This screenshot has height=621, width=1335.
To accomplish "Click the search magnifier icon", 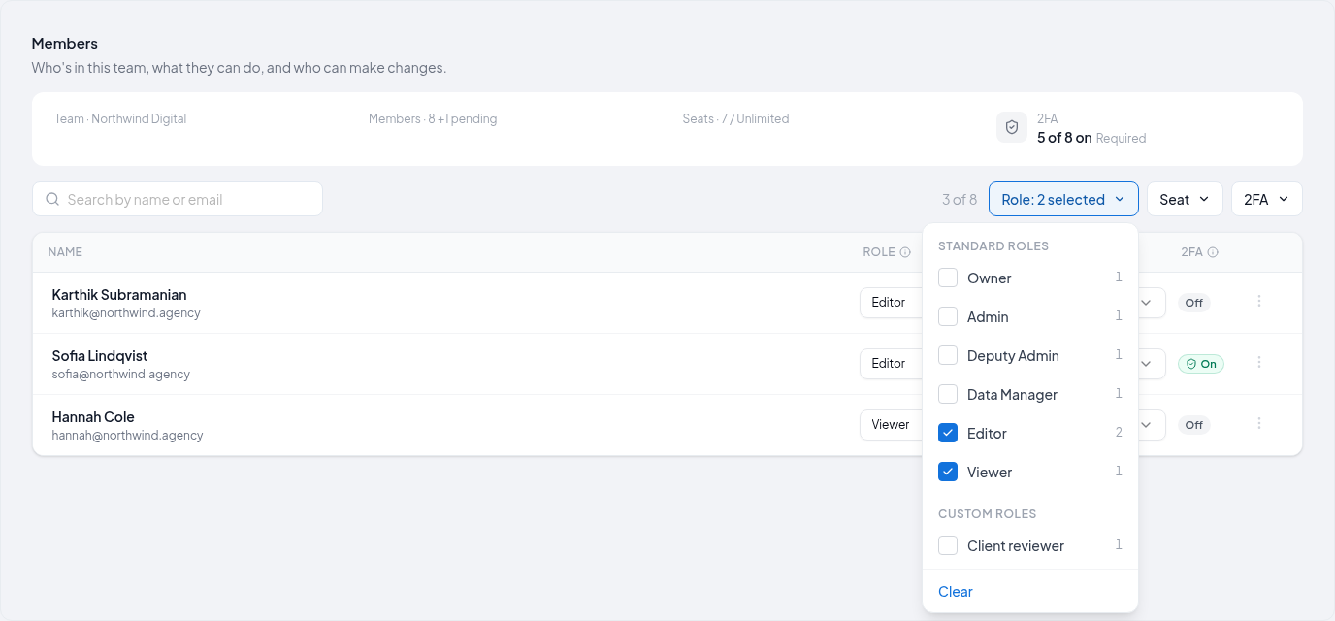I will (52, 199).
